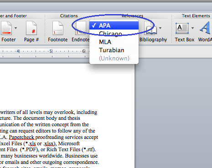
Task: Click ruler mark 4
Action: click(18, 51)
